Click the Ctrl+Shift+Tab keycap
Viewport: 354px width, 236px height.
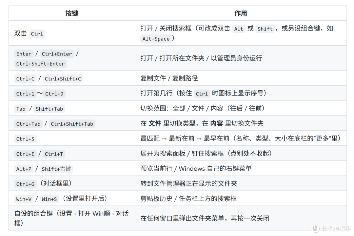pos(72,124)
